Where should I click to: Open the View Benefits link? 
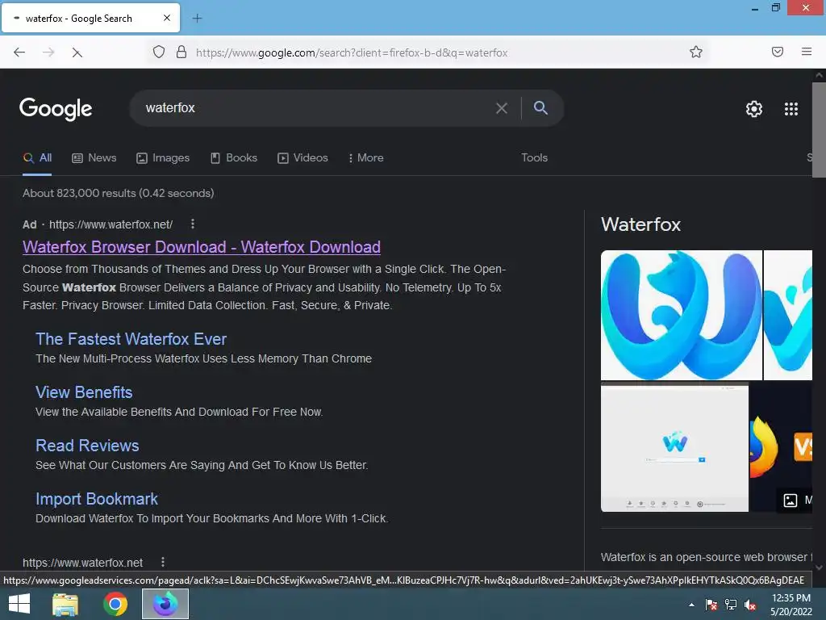84,392
